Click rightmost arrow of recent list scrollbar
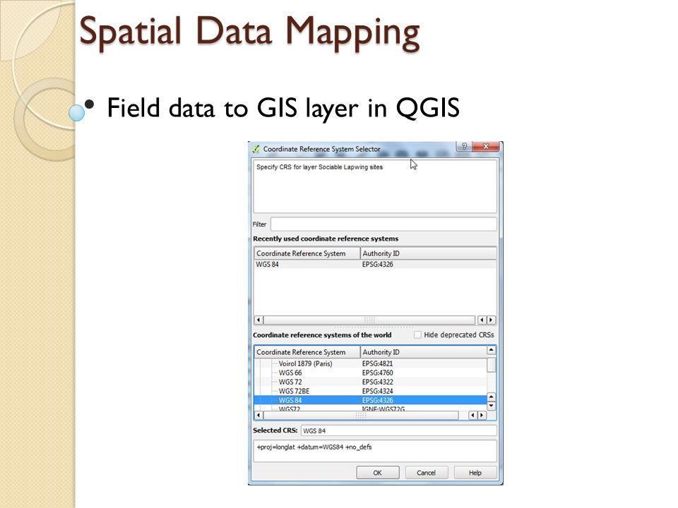Viewport: 678px width, 508px height. 492,320
